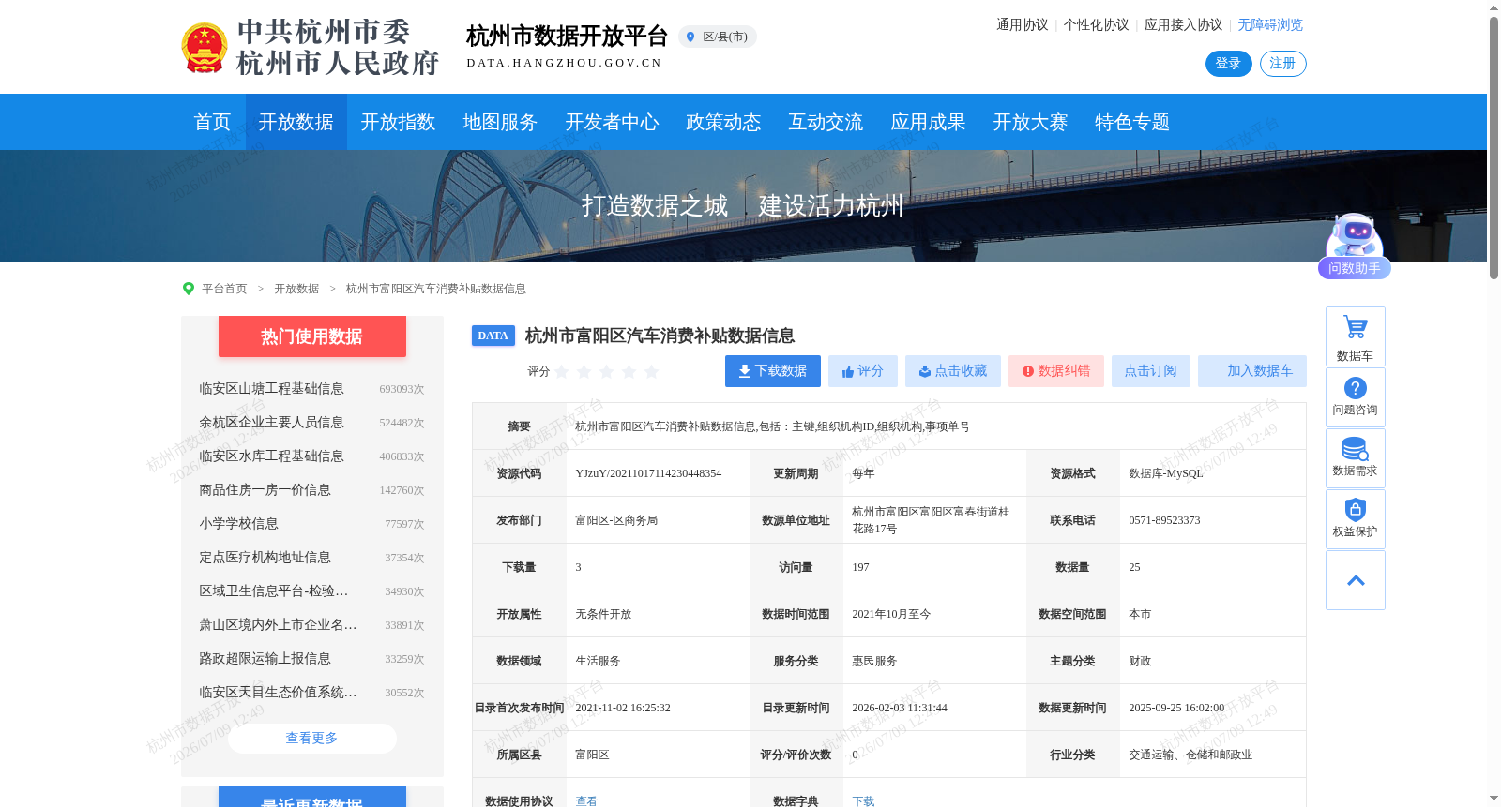
Task: Open the 互动交流 nav tab
Action: [826, 122]
